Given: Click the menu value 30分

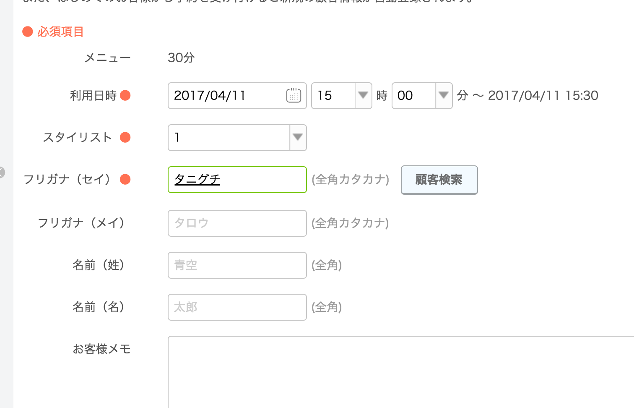Looking at the screenshot, I should [181, 58].
